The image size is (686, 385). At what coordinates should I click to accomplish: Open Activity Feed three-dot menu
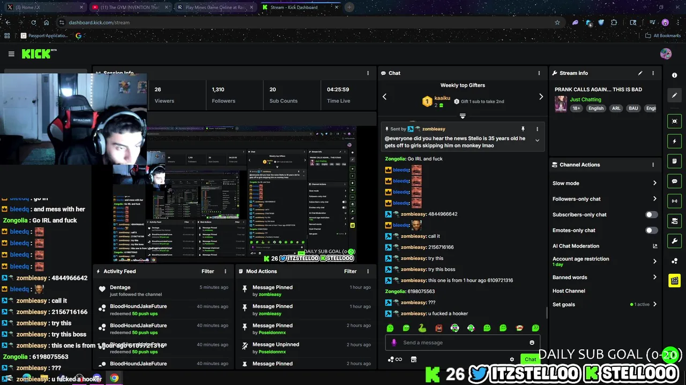point(225,272)
